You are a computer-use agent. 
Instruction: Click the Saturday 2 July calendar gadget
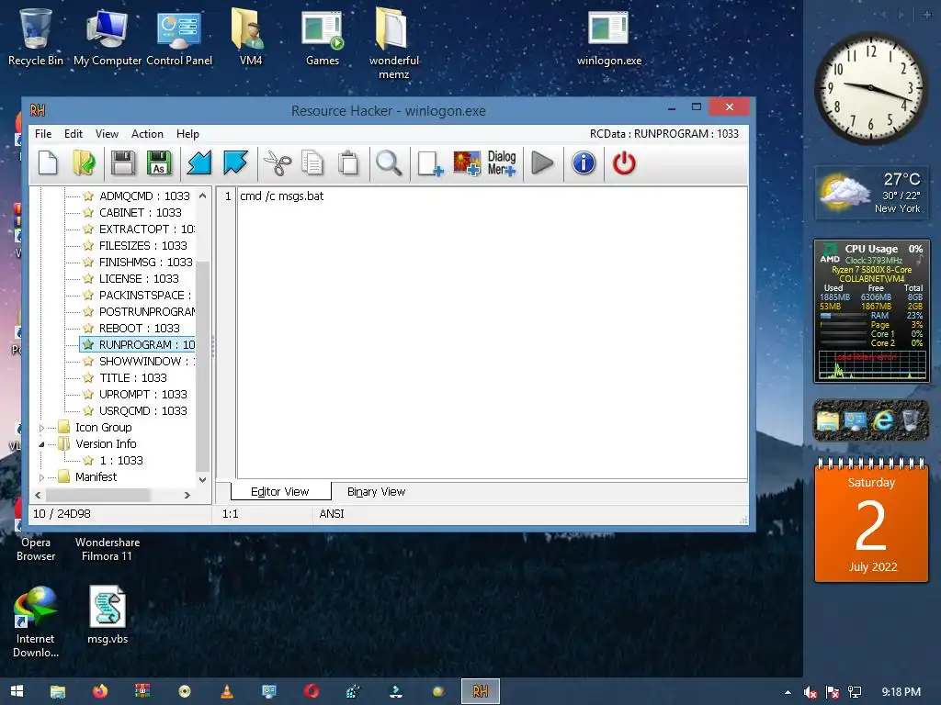[871, 520]
